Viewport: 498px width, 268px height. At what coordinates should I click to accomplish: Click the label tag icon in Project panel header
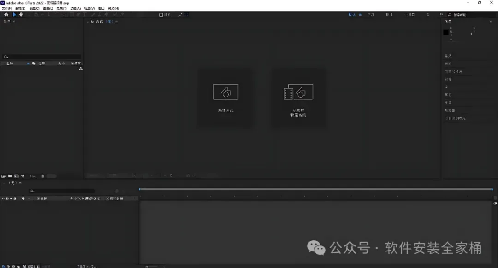[34, 64]
